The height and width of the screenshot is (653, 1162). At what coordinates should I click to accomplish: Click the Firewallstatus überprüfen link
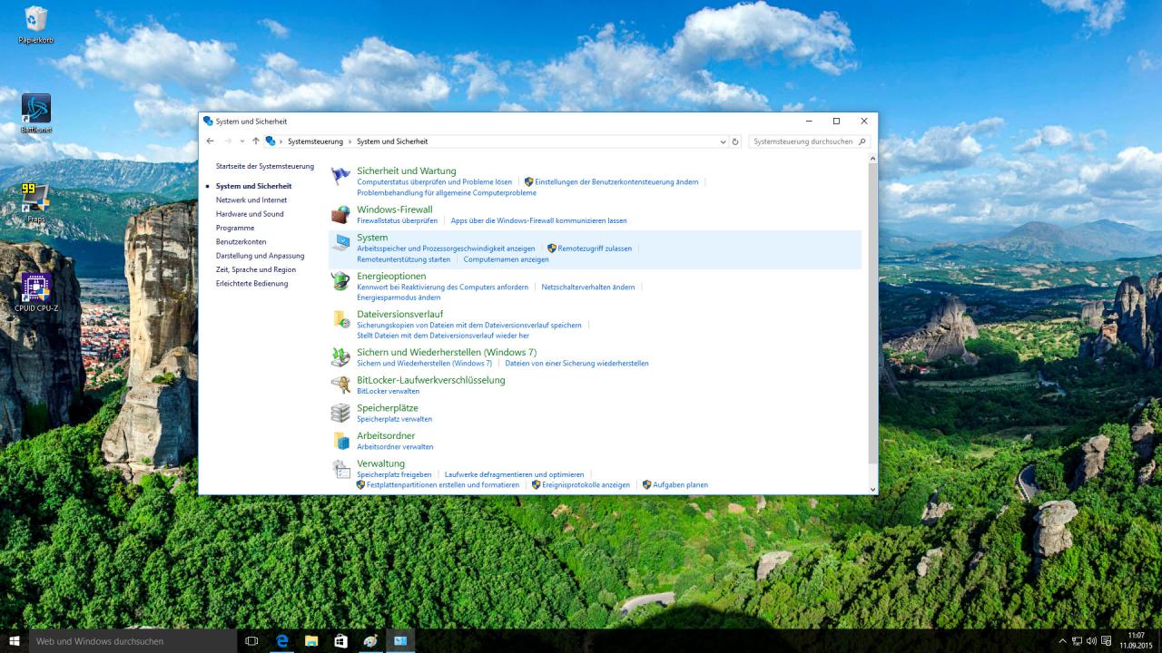pos(397,220)
